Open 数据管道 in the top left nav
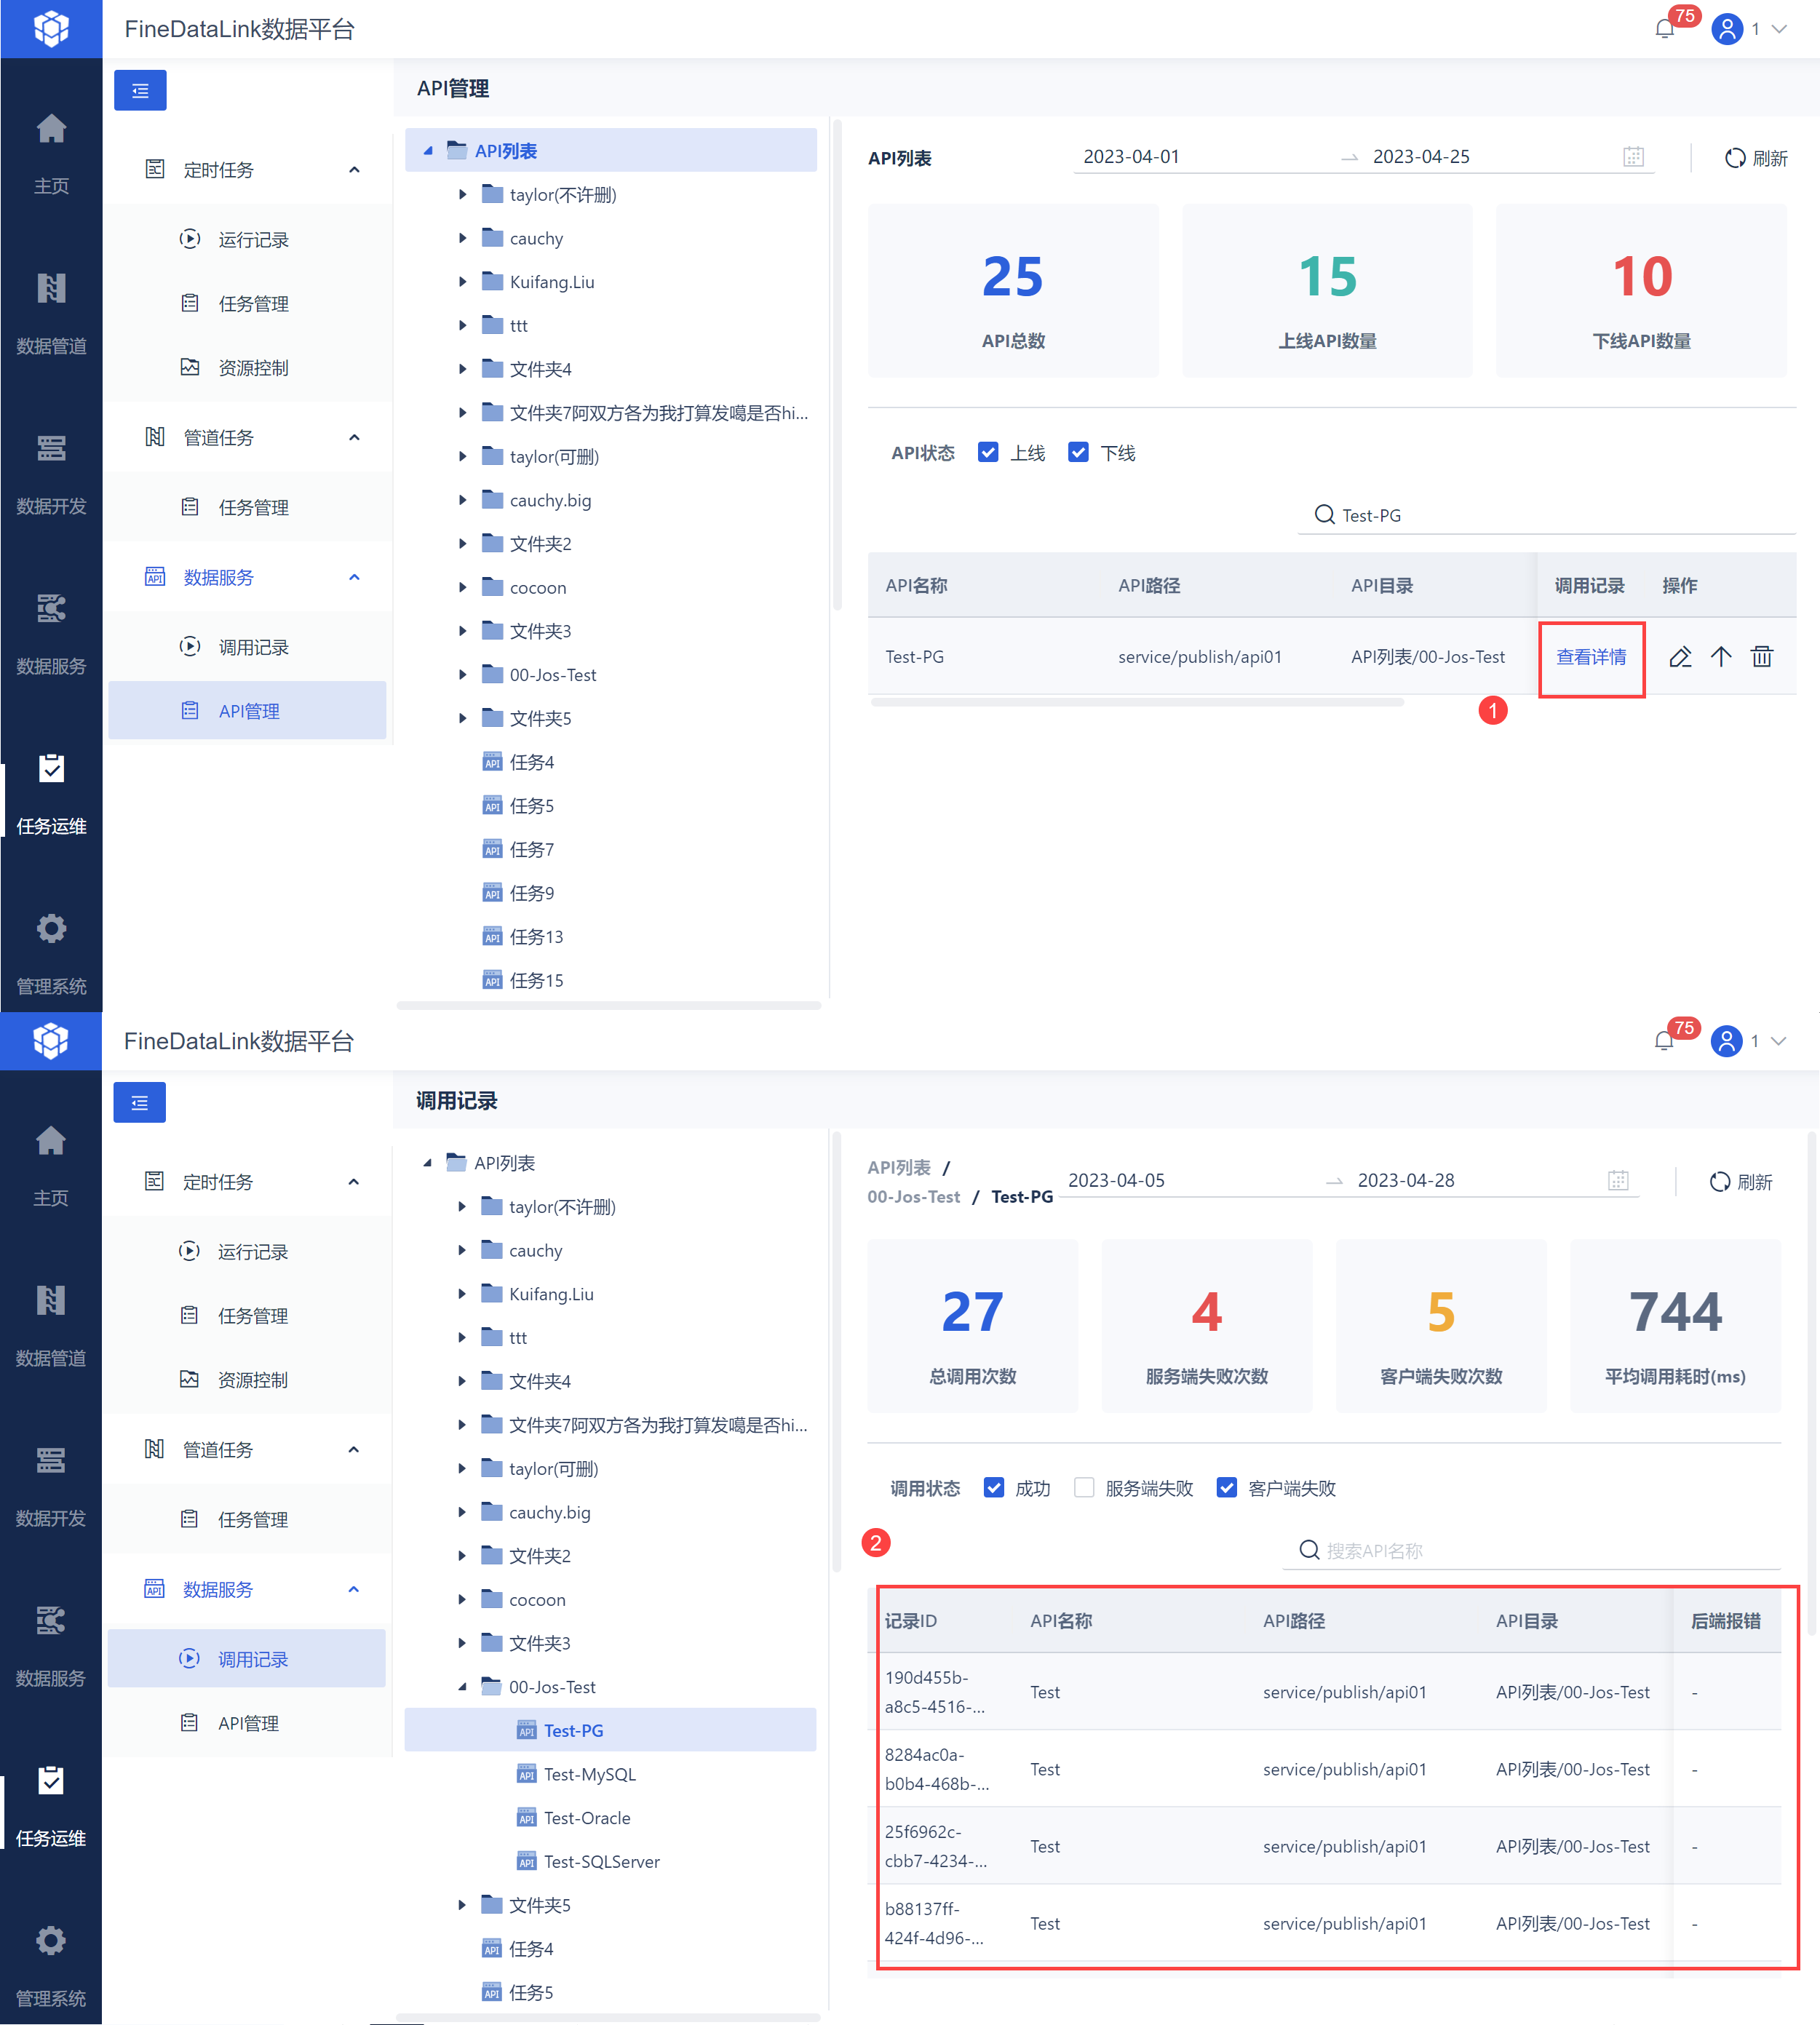The width and height of the screenshot is (1820, 2025). 51,314
